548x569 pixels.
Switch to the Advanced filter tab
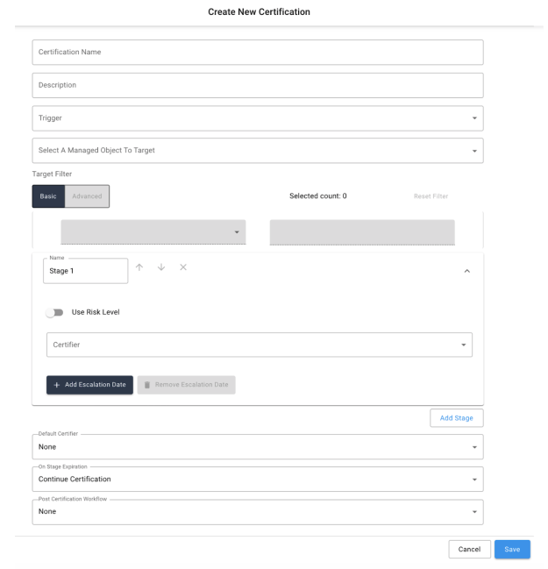click(x=86, y=196)
